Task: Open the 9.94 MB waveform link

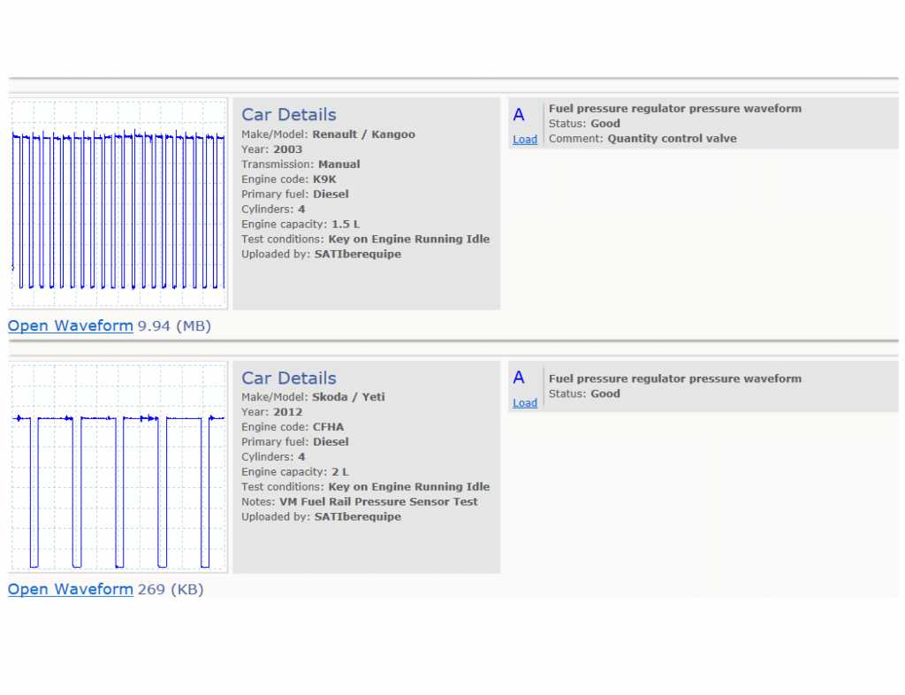Action: click(x=71, y=325)
